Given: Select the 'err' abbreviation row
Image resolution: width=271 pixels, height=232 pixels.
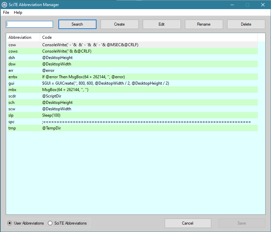Looking at the screenshot, I should 133,70.
